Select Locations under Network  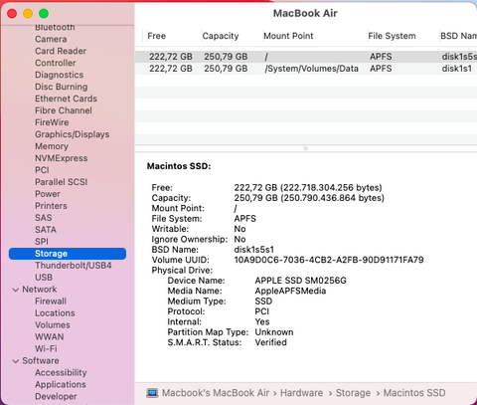(x=55, y=313)
